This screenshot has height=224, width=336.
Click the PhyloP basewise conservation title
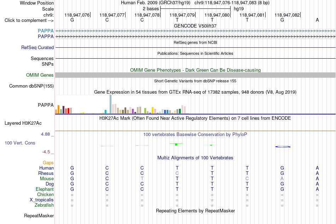pyautogui.click(x=195, y=135)
